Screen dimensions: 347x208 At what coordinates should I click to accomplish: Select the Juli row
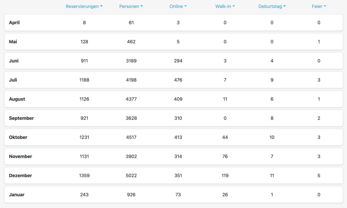coord(13,80)
